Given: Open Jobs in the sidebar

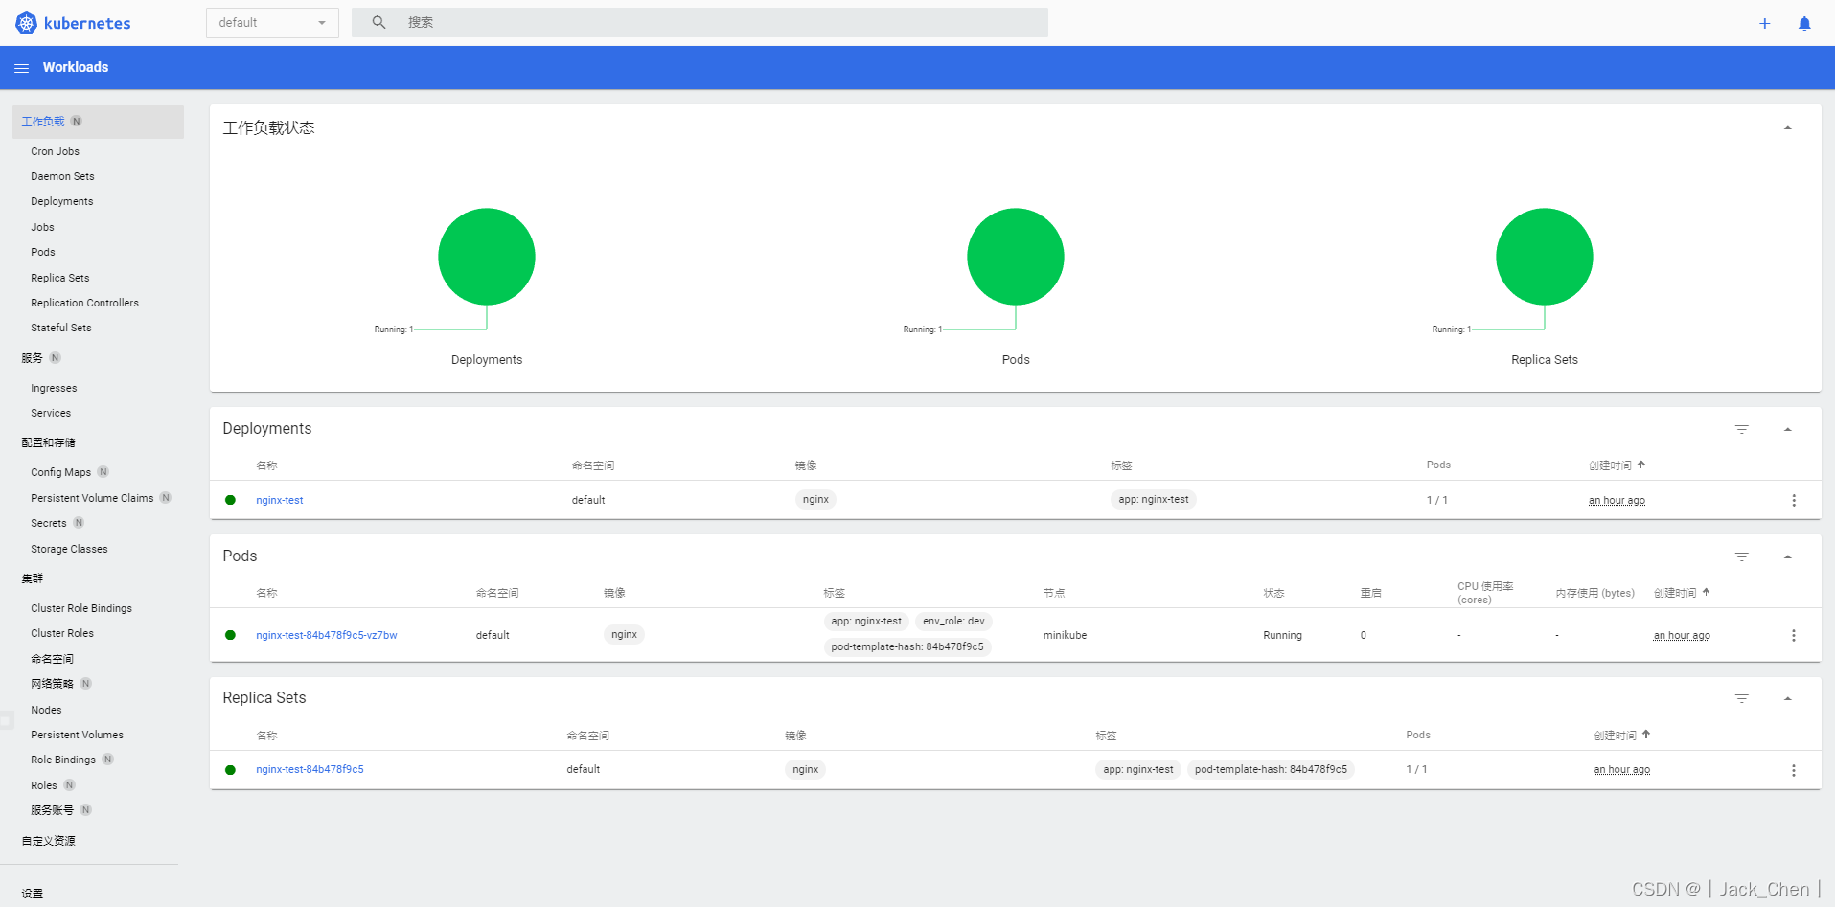Looking at the screenshot, I should [x=42, y=227].
